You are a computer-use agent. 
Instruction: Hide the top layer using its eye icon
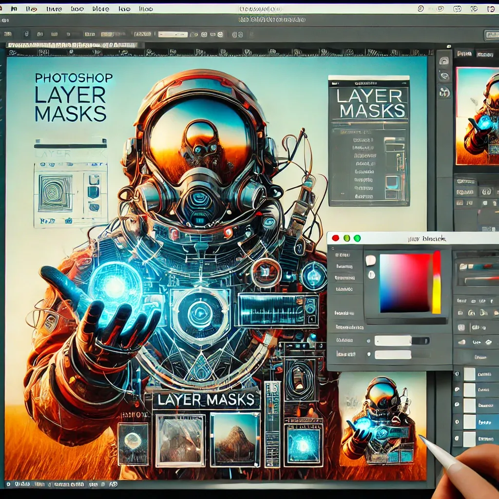click(457, 374)
